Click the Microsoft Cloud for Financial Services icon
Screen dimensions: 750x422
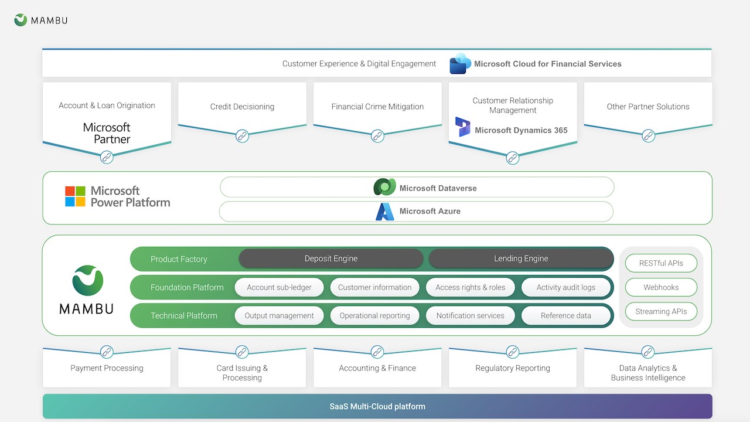coord(461,63)
